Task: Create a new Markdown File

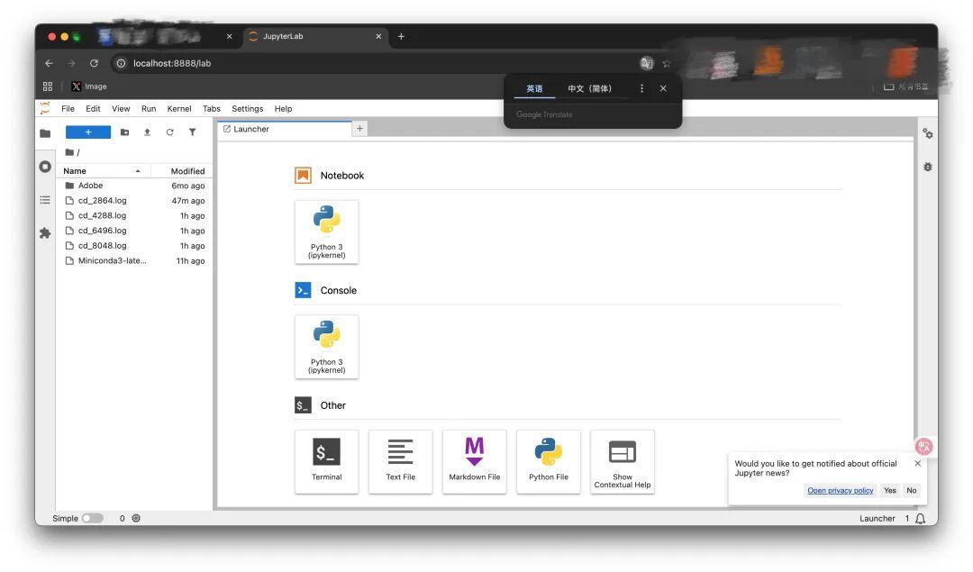Action: [x=474, y=461]
